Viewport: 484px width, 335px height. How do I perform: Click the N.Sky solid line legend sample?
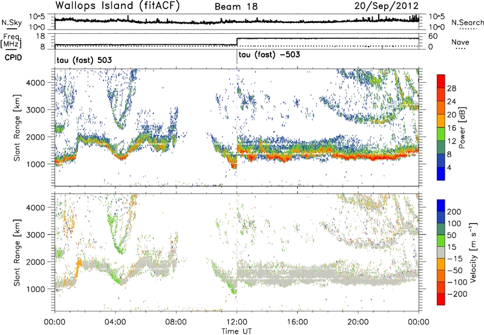[11, 28]
